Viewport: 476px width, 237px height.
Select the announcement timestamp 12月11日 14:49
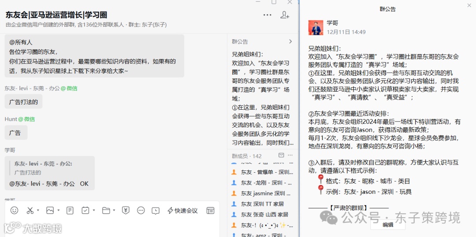[x=346, y=32]
